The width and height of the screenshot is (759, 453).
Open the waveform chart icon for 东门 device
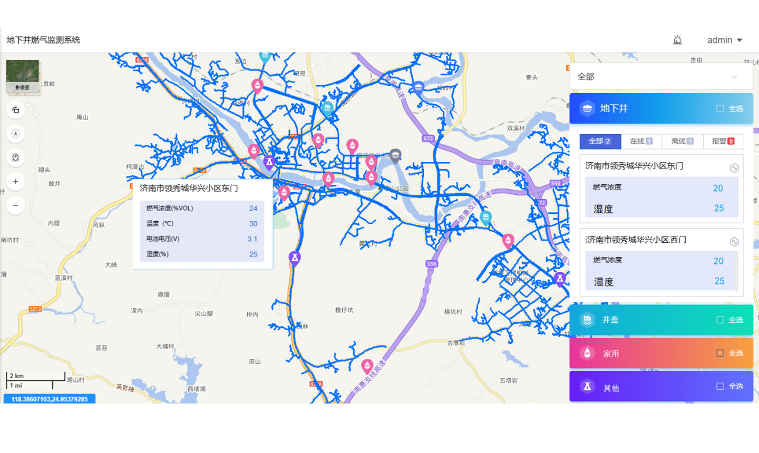point(734,168)
